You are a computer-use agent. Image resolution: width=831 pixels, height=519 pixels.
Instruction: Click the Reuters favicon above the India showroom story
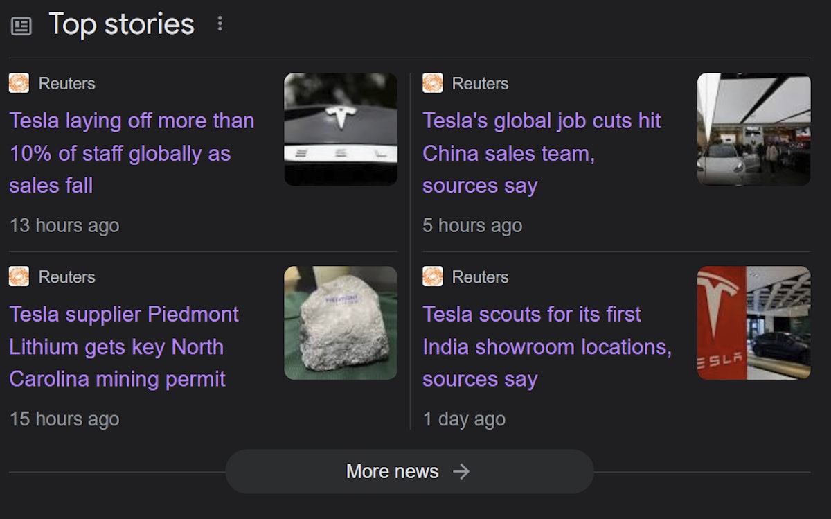pyautogui.click(x=432, y=276)
